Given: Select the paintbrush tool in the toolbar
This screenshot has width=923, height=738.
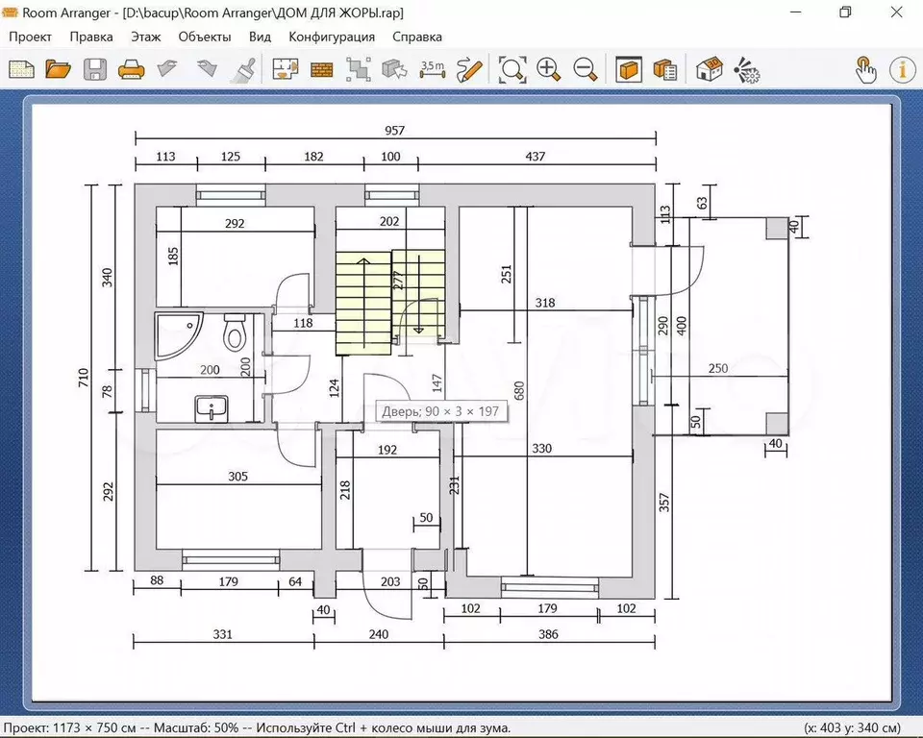Looking at the screenshot, I should pyautogui.click(x=242, y=69).
